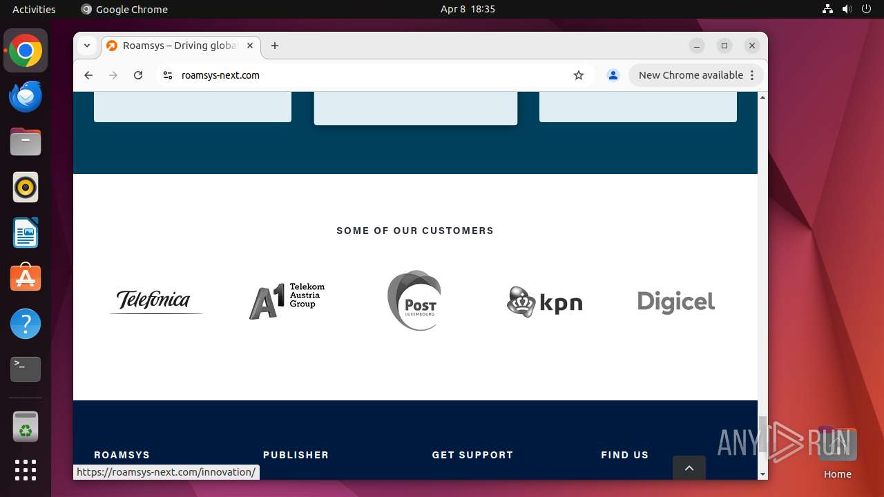Open the Trash in the dock

26,427
